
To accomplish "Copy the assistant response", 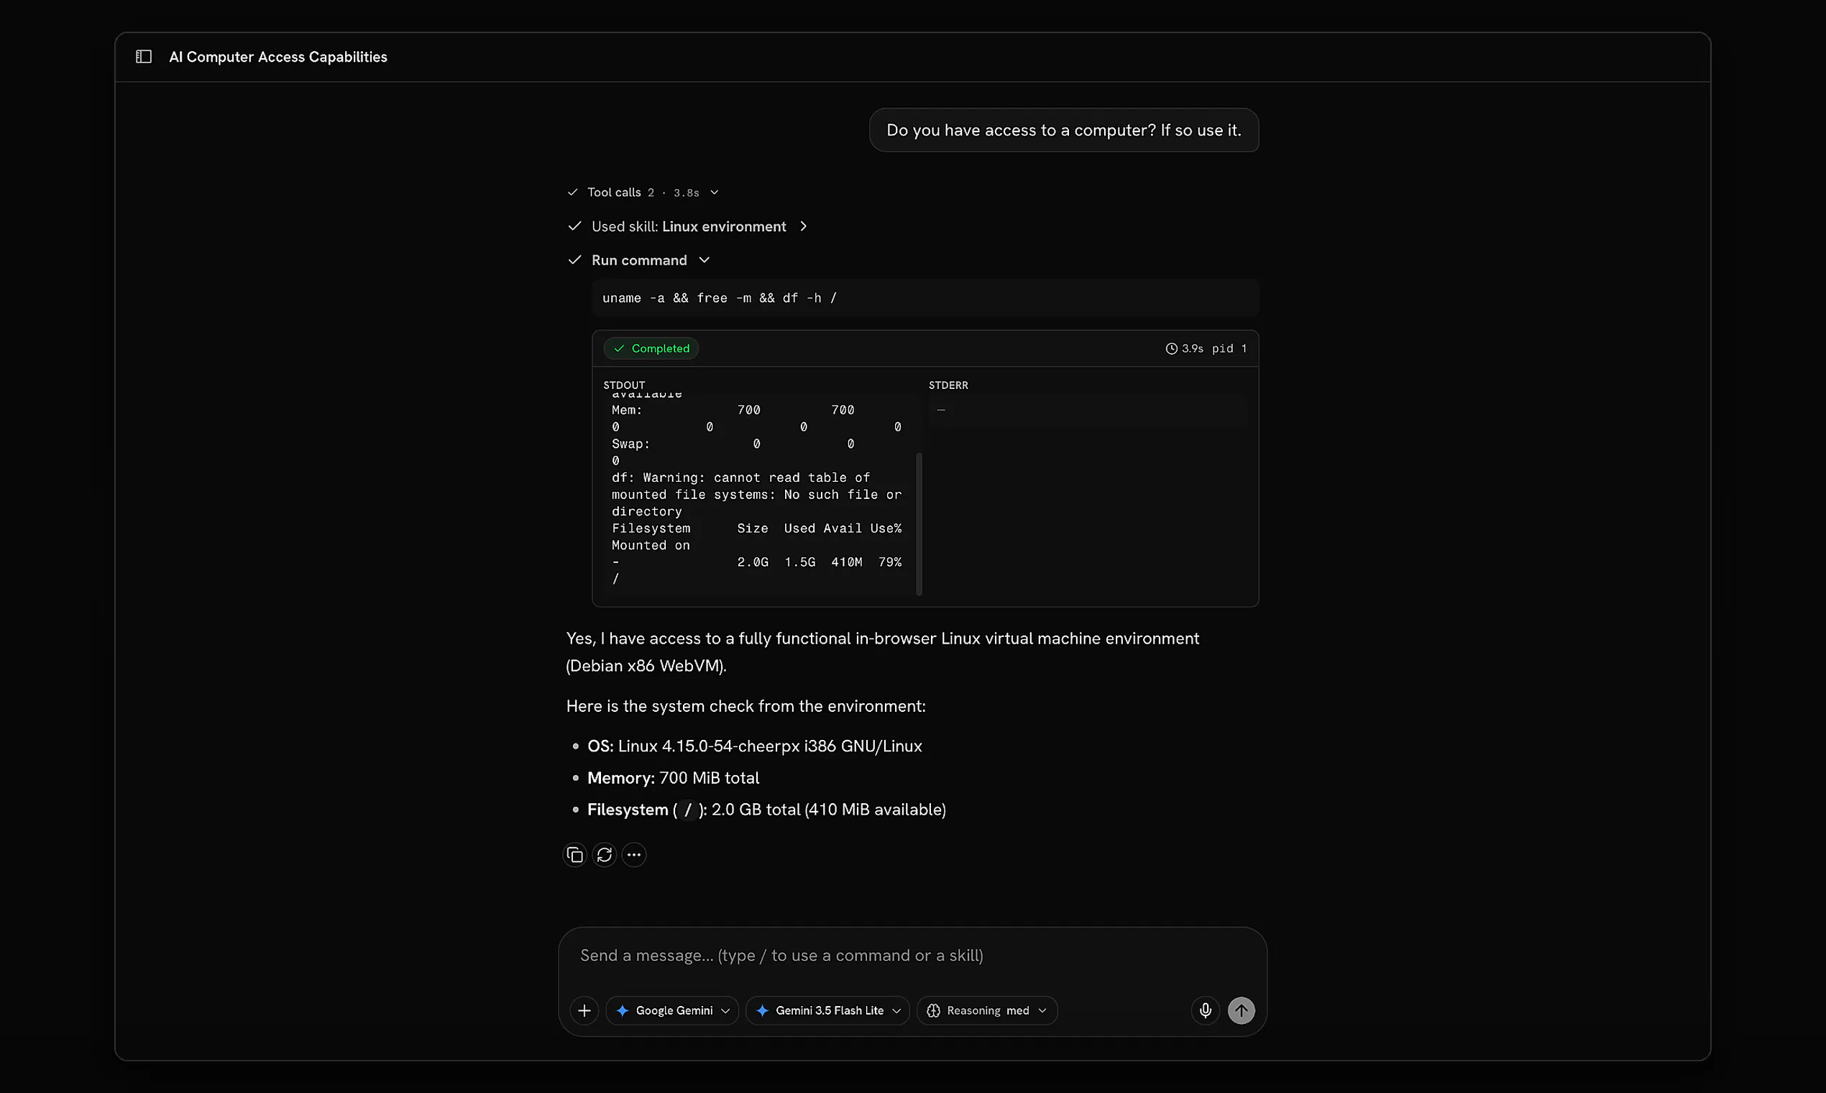I will (575, 854).
